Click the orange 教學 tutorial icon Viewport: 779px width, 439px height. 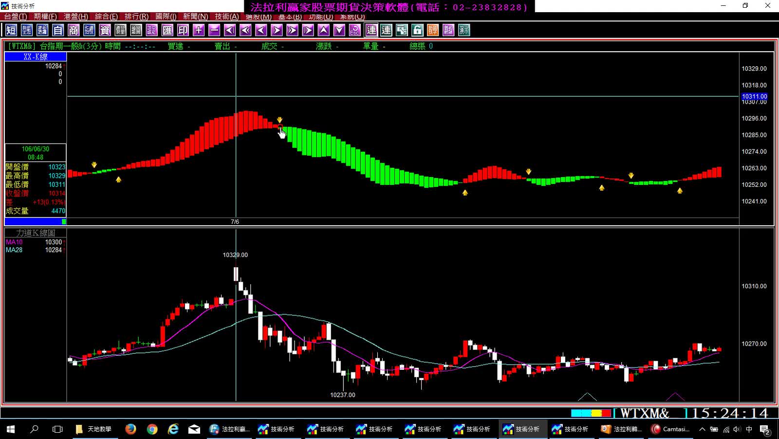433,30
